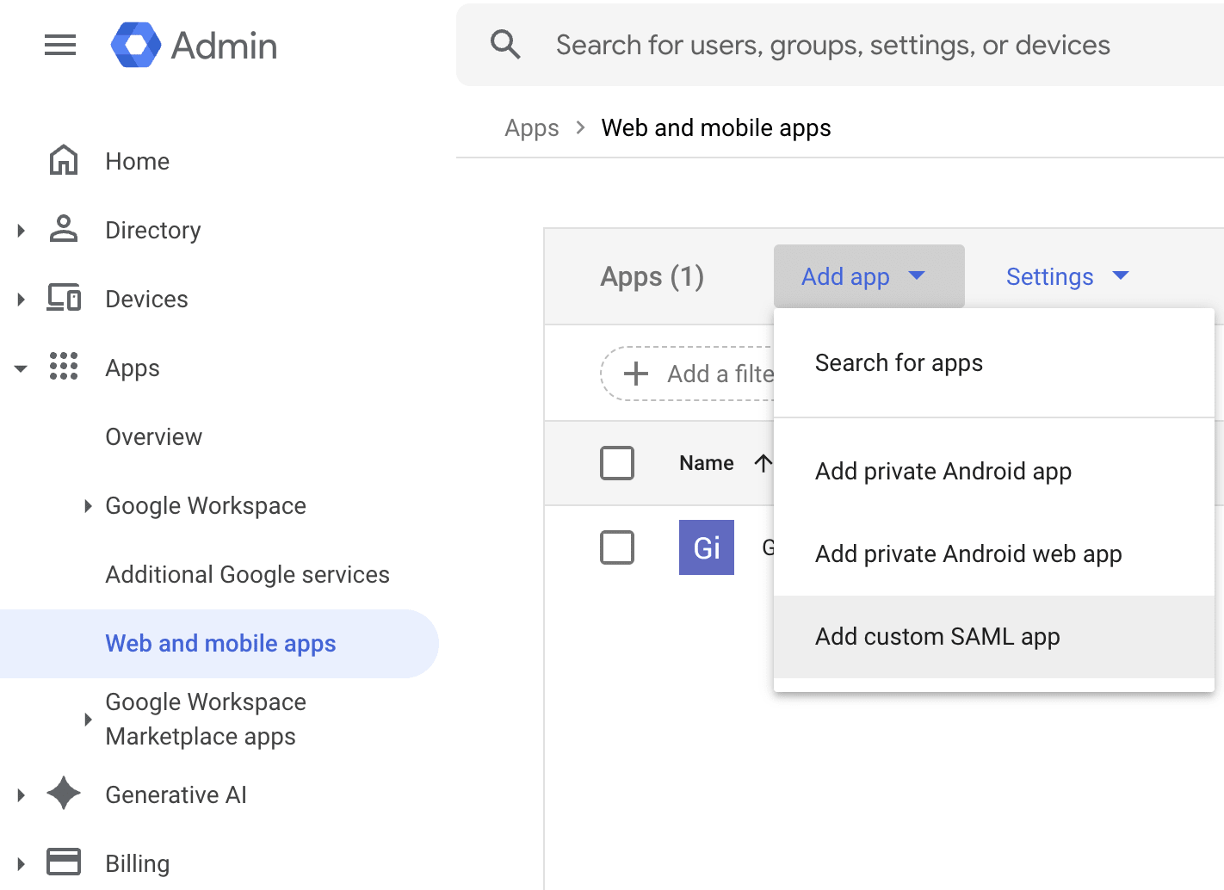Click the Apps breadcrumb link

click(531, 127)
